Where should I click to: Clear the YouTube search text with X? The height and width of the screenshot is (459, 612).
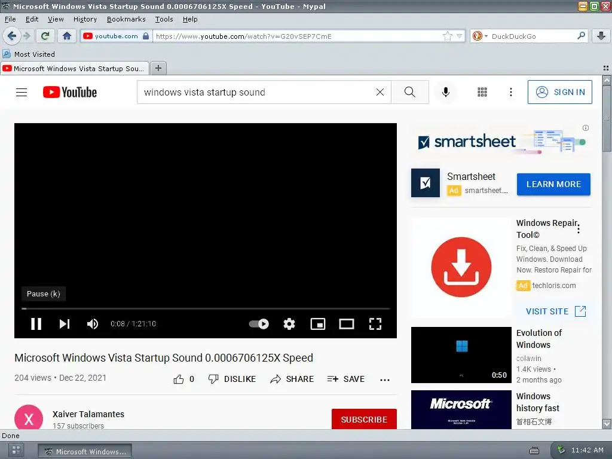click(380, 92)
